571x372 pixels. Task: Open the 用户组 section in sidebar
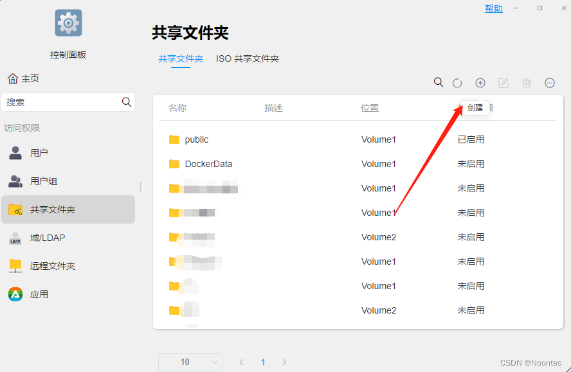tap(68, 181)
